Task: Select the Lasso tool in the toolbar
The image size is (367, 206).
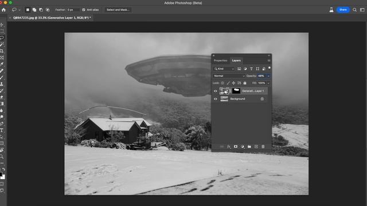Action: coord(2,38)
